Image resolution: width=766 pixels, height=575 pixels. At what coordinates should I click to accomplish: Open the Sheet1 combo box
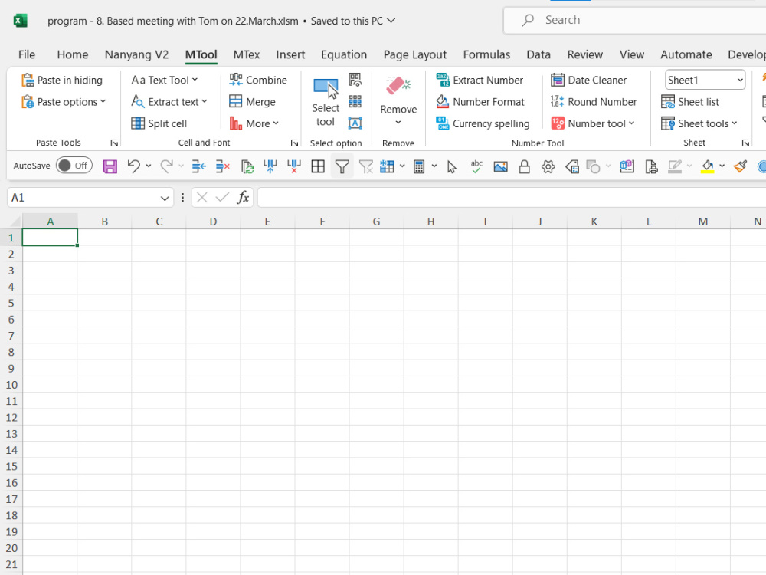coord(705,80)
